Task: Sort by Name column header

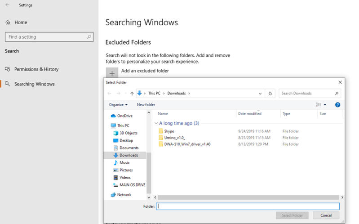Action: [163, 114]
